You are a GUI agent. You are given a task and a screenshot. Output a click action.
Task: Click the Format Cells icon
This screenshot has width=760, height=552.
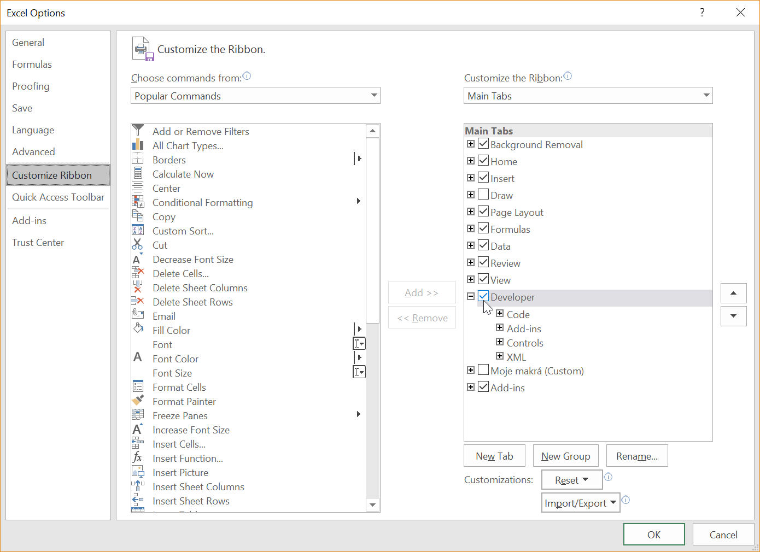point(138,386)
